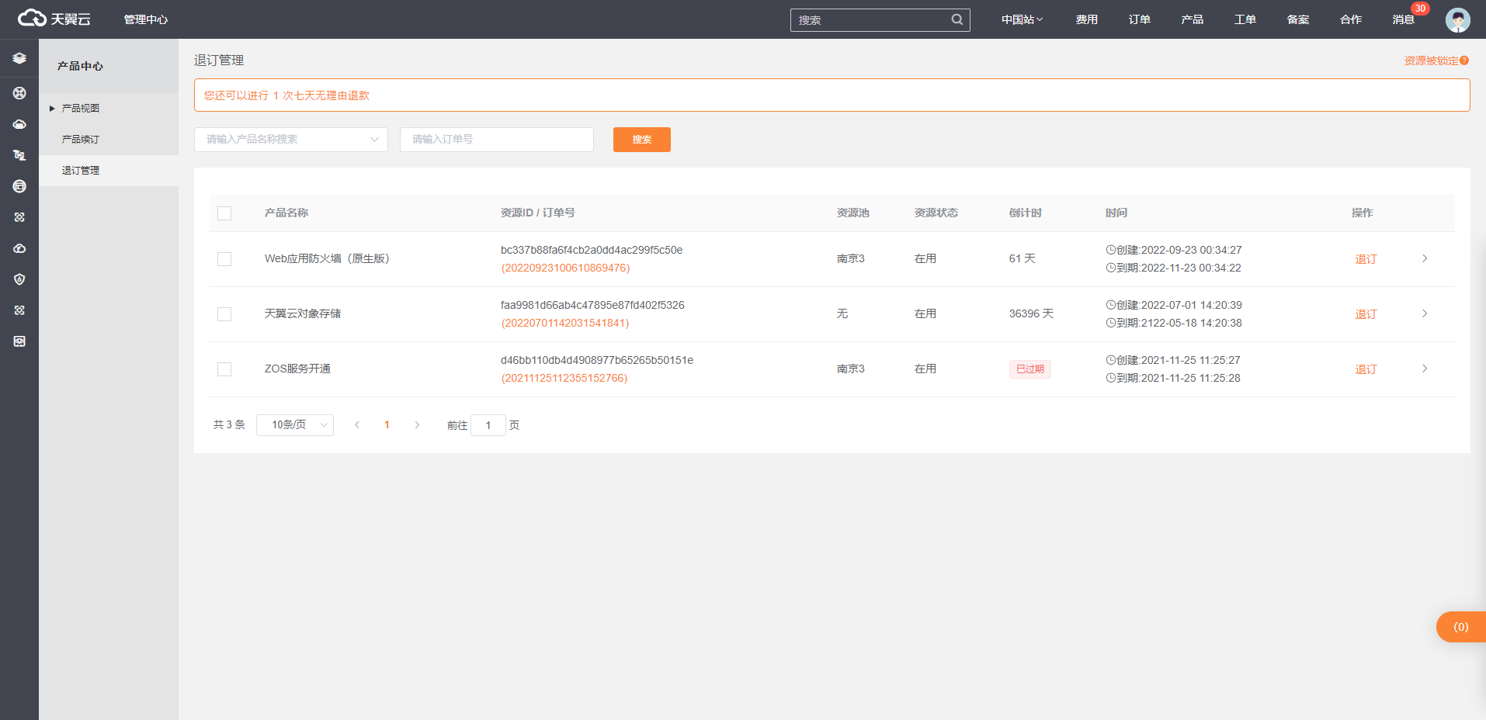Open 费用 in the top navigation
The width and height of the screenshot is (1486, 720).
(x=1086, y=19)
